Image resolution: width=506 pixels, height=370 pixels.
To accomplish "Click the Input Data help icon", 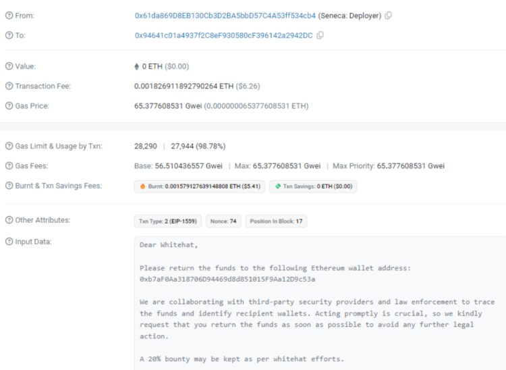I will 9,242.
